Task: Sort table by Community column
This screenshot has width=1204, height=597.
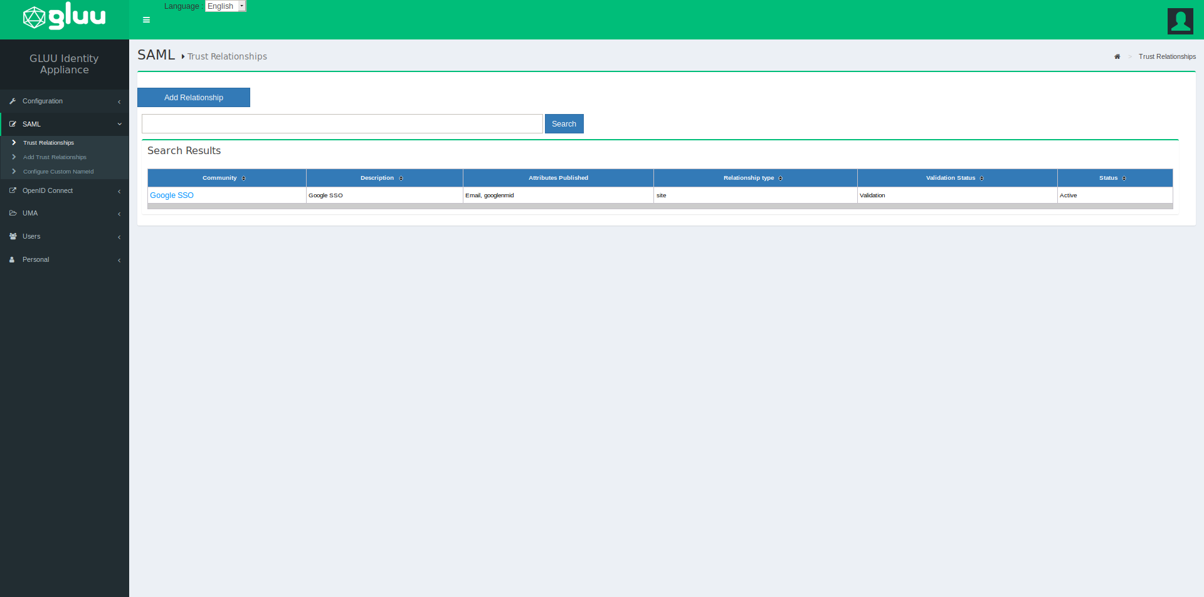Action: (243, 179)
